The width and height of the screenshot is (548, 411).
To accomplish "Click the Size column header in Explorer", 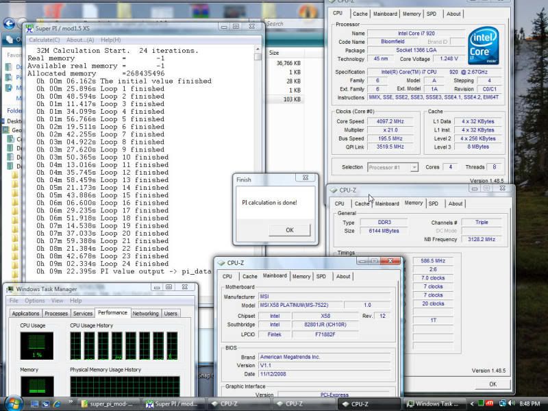I will pyautogui.click(x=284, y=53).
